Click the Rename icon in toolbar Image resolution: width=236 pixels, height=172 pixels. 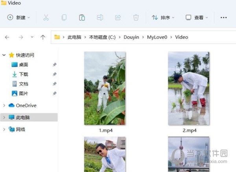tap(100, 17)
